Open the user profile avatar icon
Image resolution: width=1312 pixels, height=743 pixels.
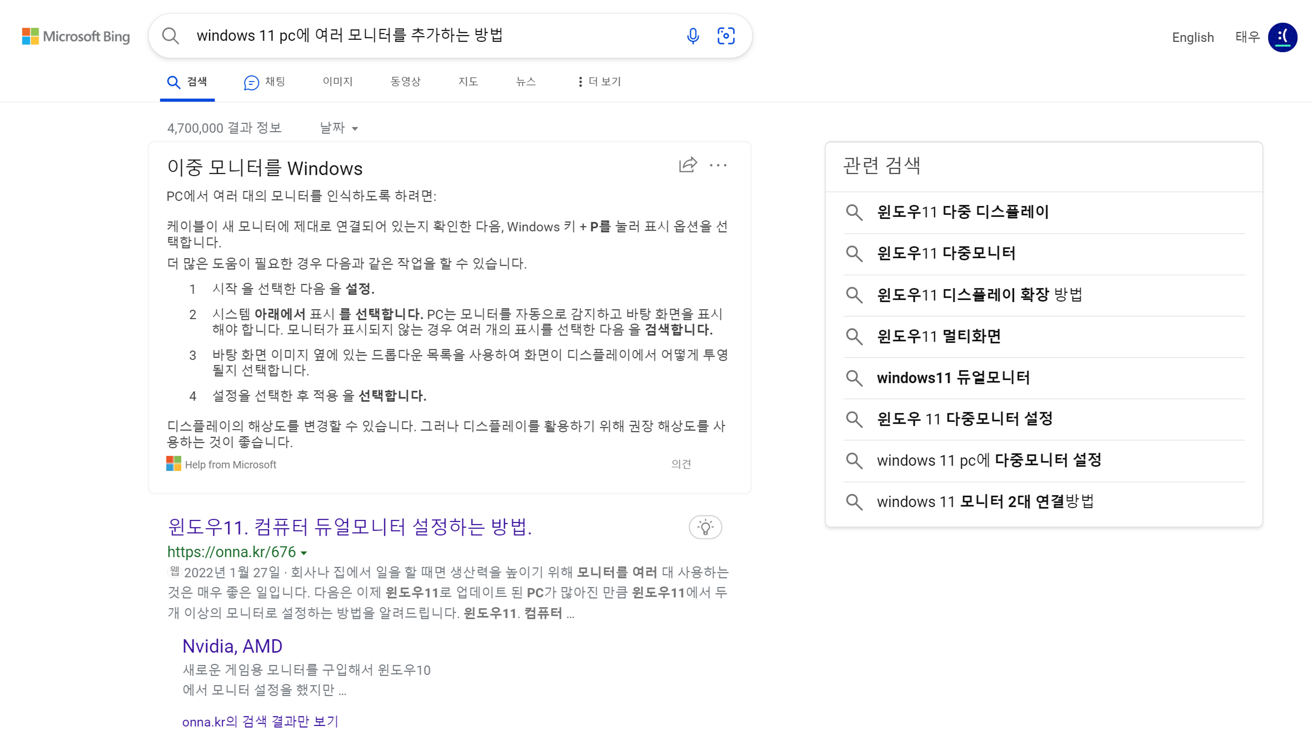click(1282, 37)
